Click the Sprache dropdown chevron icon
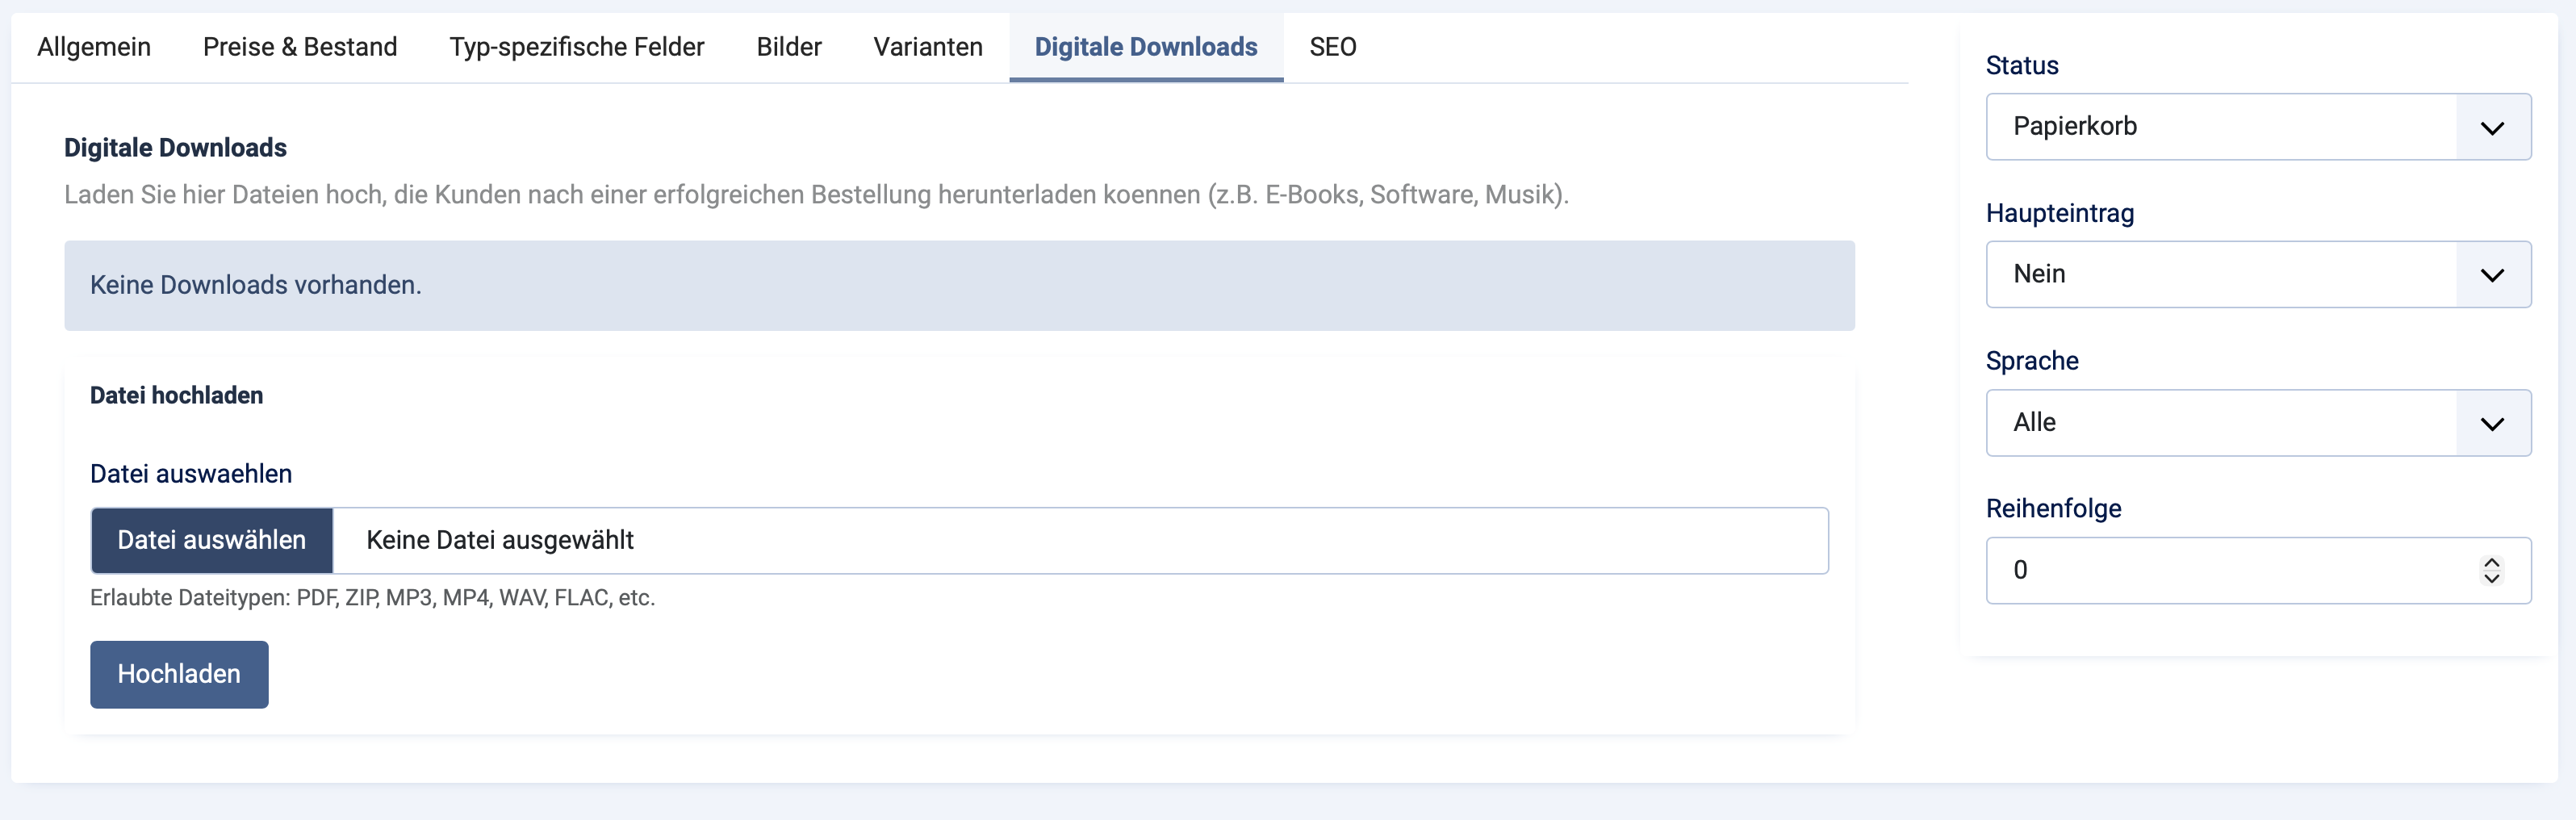Screen dimensions: 2576x820 tap(2492, 422)
